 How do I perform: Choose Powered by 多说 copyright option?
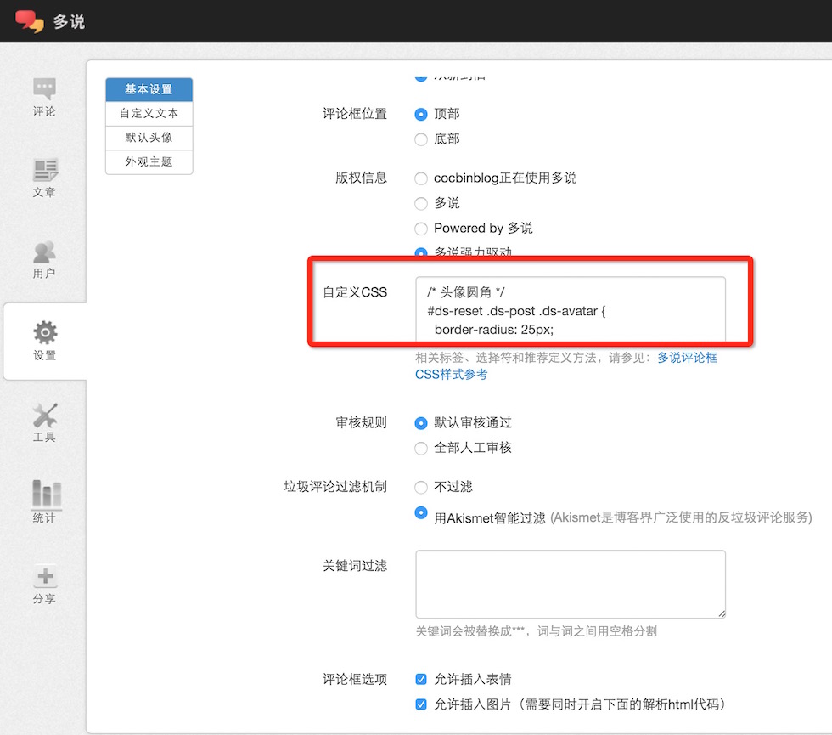pos(421,229)
